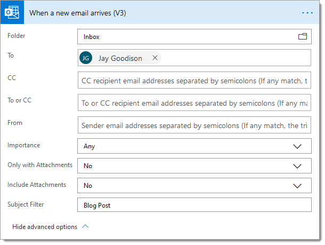The image size is (325, 245).
Task: Expand Include Attachments dropdown arrow
Action: tap(297, 186)
